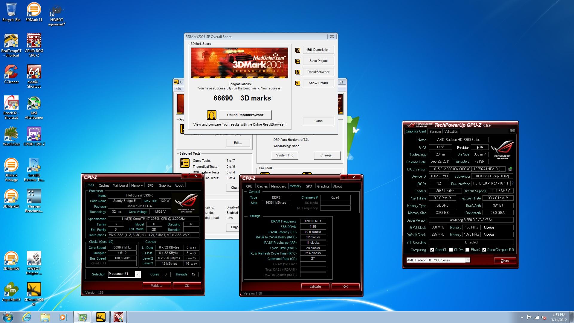Show hidden tray icons arrow
The width and height of the screenshot is (574, 323).
(522, 317)
